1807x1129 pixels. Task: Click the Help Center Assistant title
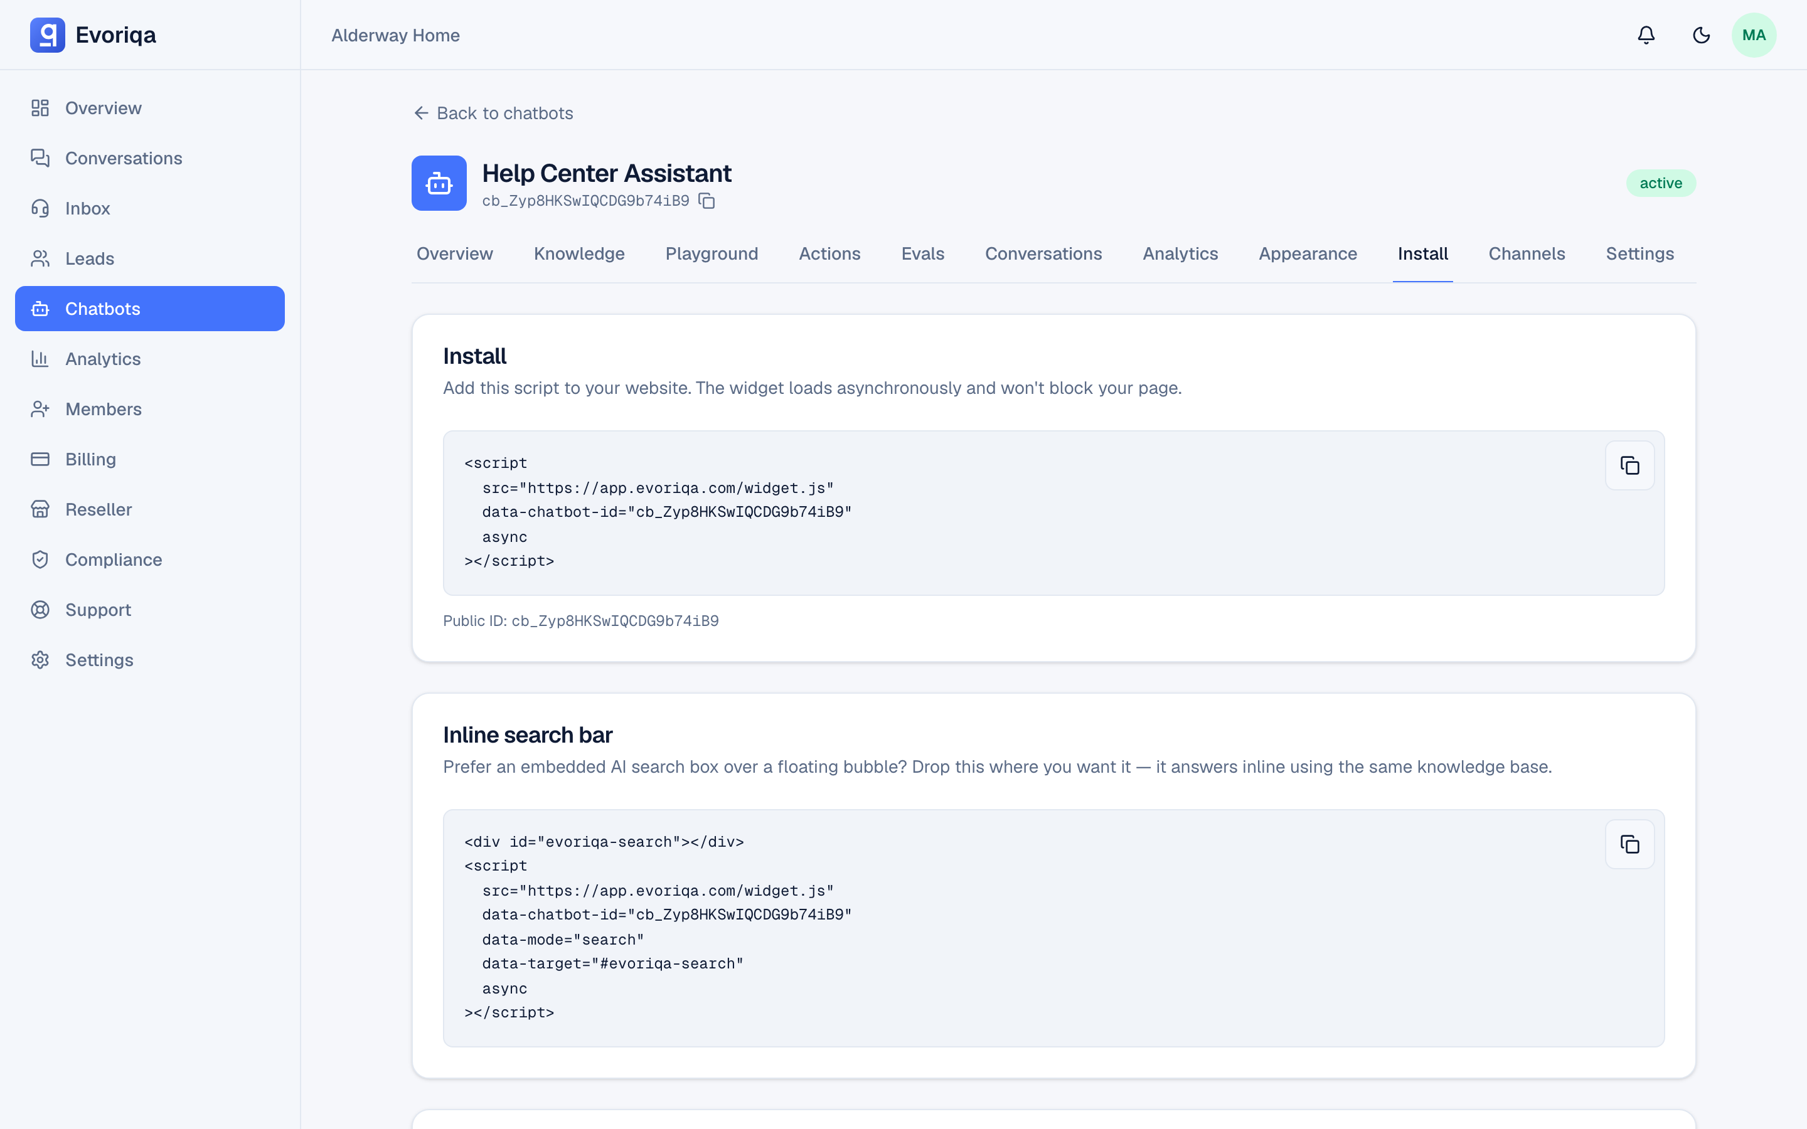click(x=606, y=173)
